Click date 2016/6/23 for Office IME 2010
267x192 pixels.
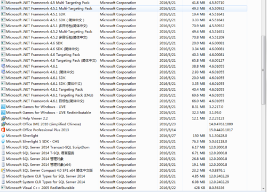pyautogui.click(x=168, y=124)
